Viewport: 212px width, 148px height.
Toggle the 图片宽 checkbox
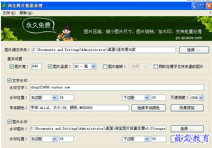12,67
